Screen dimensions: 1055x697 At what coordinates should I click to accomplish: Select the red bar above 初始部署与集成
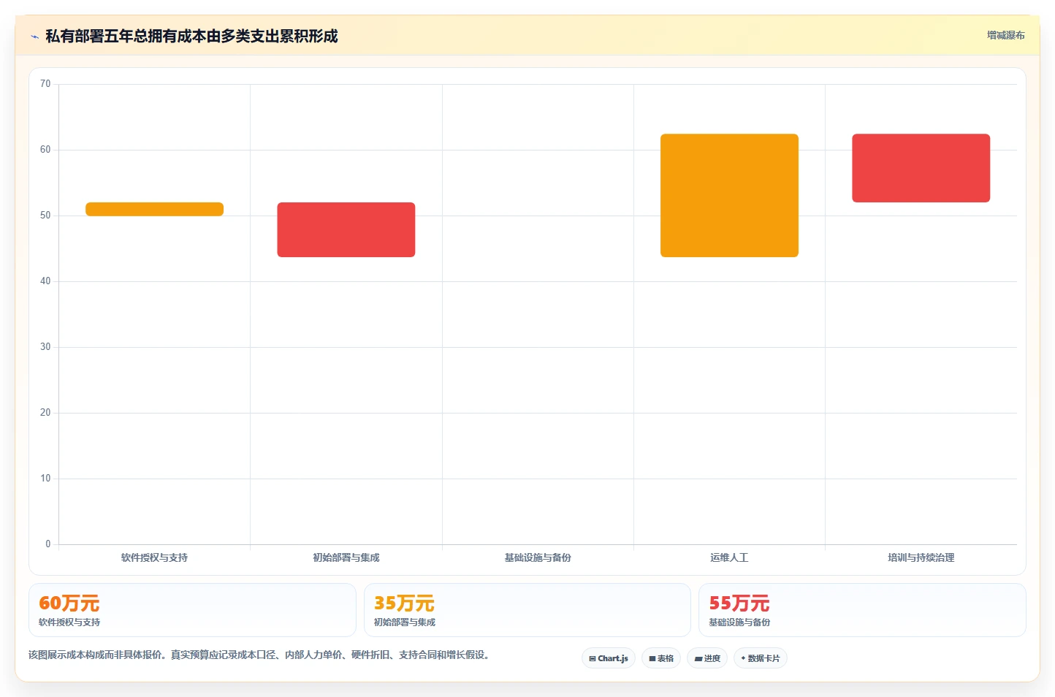tap(346, 229)
